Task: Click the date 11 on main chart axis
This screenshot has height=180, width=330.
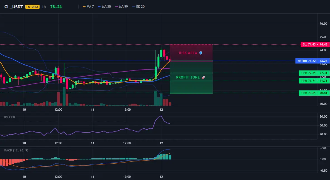Action: click(x=93, y=110)
